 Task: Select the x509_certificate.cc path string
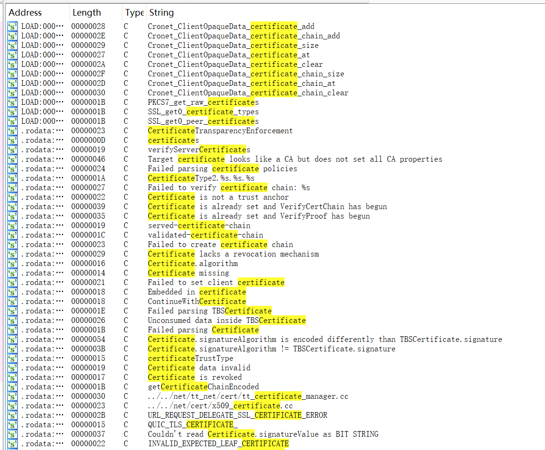click(x=220, y=406)
